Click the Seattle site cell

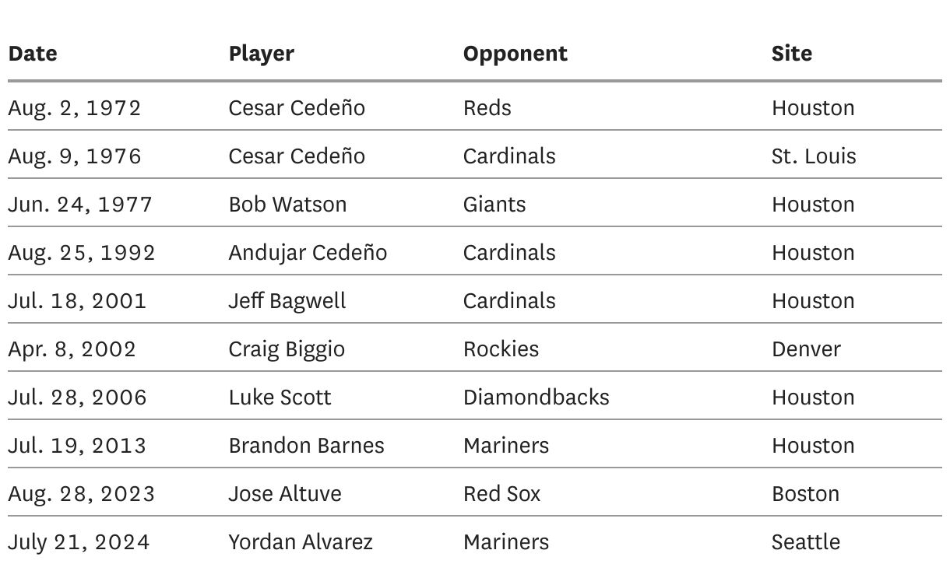click(x=806, y=541)
